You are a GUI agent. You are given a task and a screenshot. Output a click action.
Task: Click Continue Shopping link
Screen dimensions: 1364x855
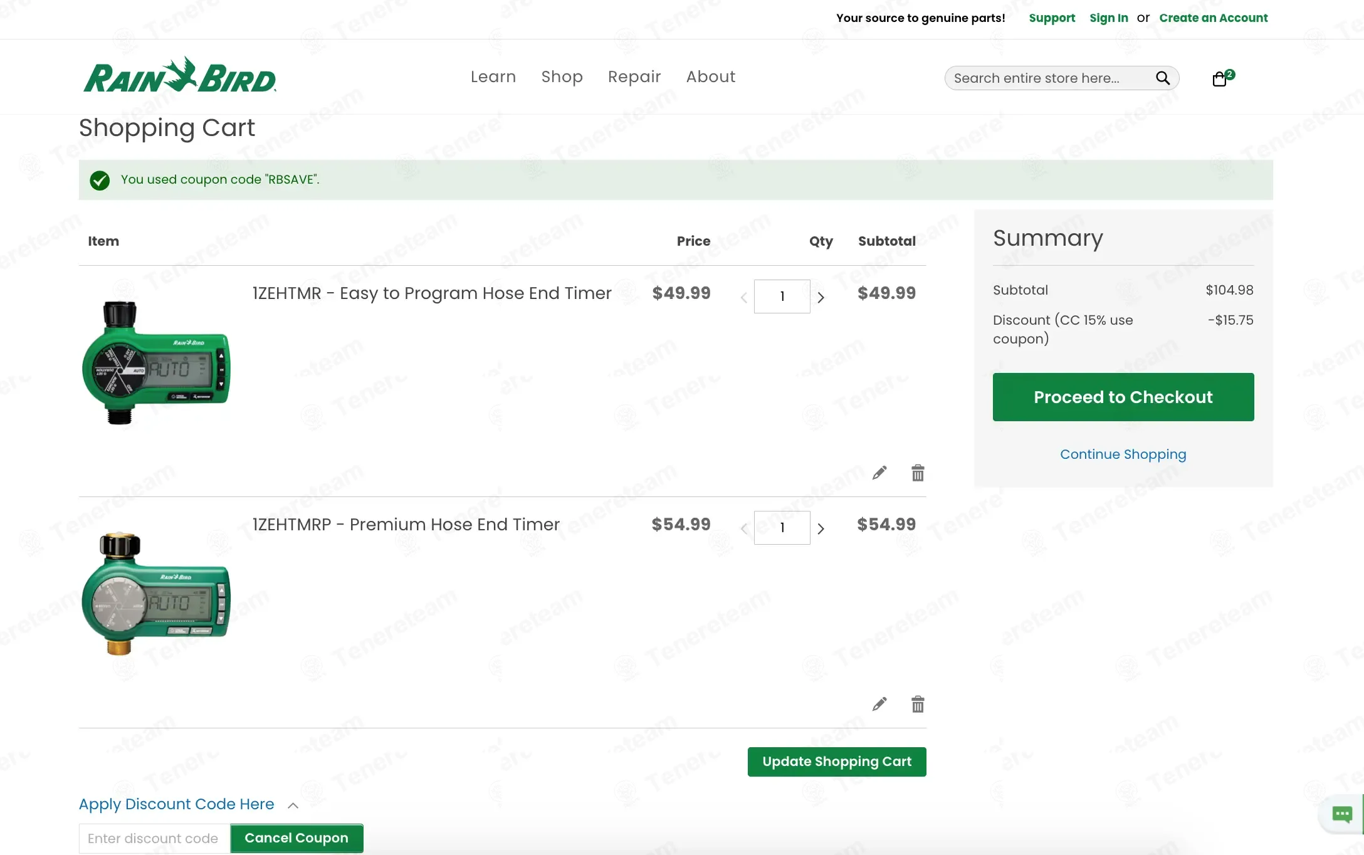click(1123, 454)
